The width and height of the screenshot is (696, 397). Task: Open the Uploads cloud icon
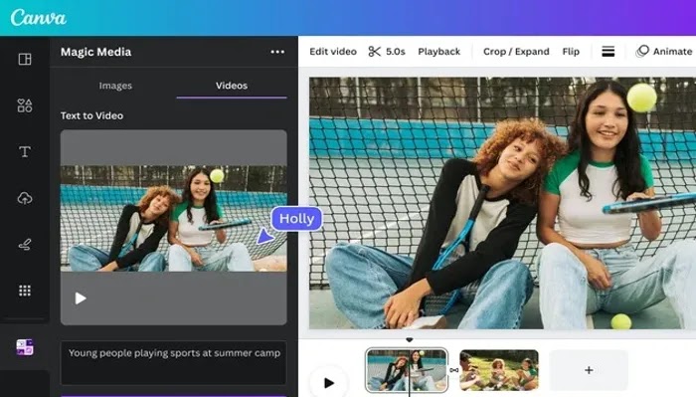click(25, 198)
